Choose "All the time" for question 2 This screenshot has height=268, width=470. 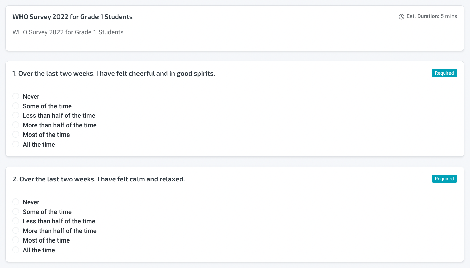click(x=16, y=250)
